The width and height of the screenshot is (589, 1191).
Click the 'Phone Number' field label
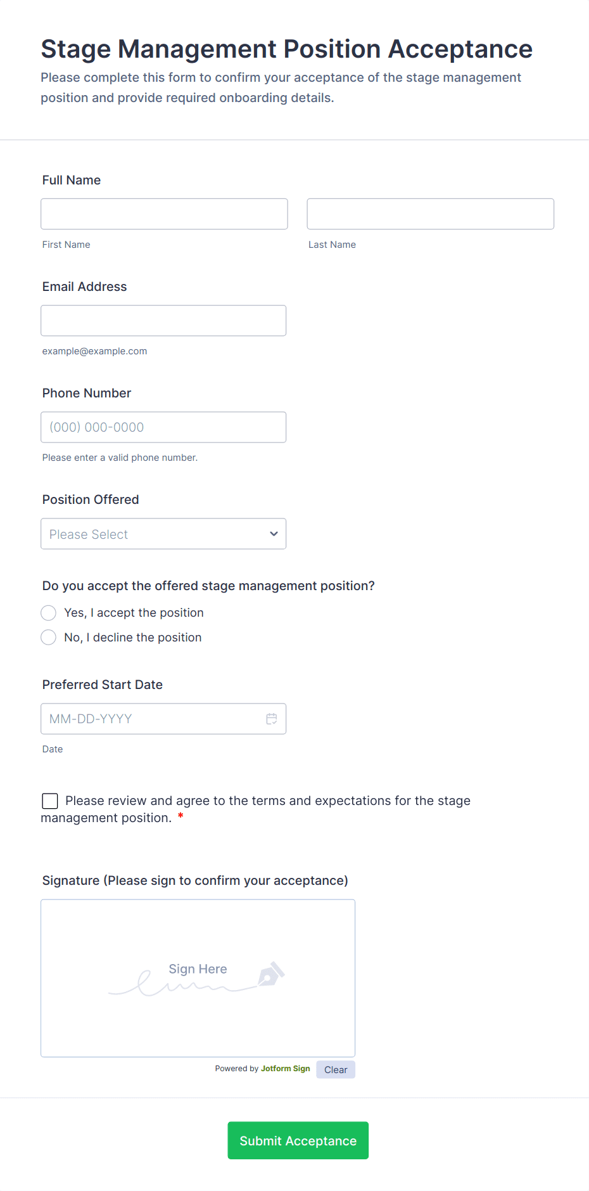point(87,393)
